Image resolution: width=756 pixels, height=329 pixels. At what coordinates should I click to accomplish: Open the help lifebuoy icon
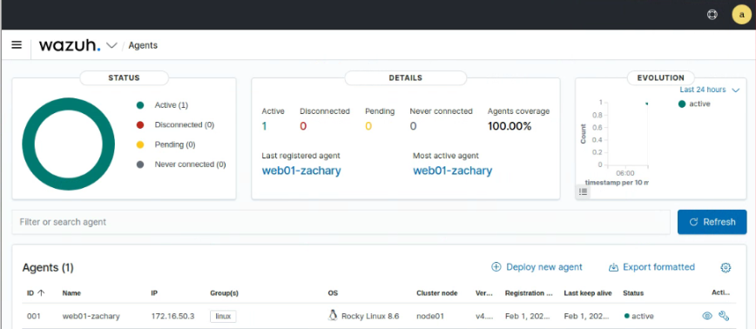[712, 15]
